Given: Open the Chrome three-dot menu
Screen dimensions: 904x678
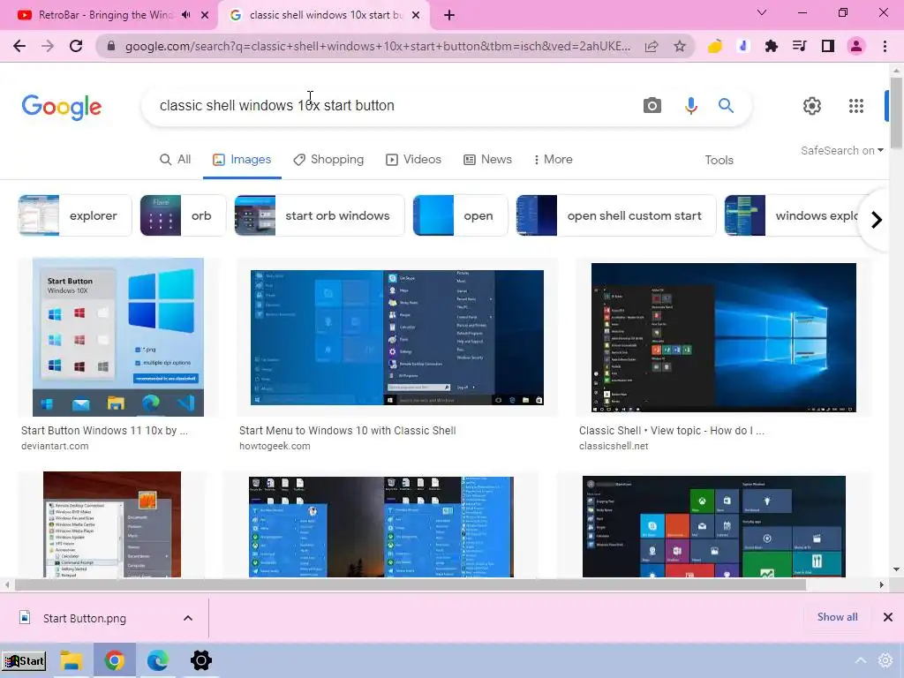Looking at the screenshot, I should click(x=885, y=46).
